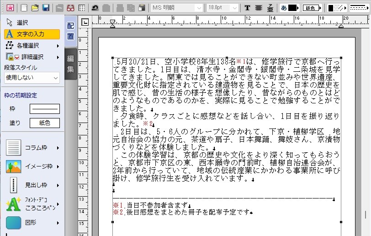Image resolution: width=371 pixels, height=236 pixels.
Task: Click the 枠の初期設定 heading
Action: point(21,96)
